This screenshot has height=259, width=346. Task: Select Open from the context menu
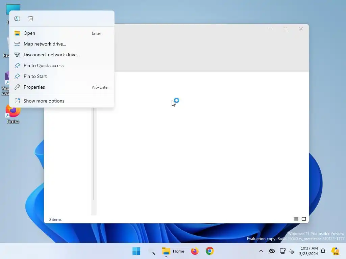(x=62, y=33)
